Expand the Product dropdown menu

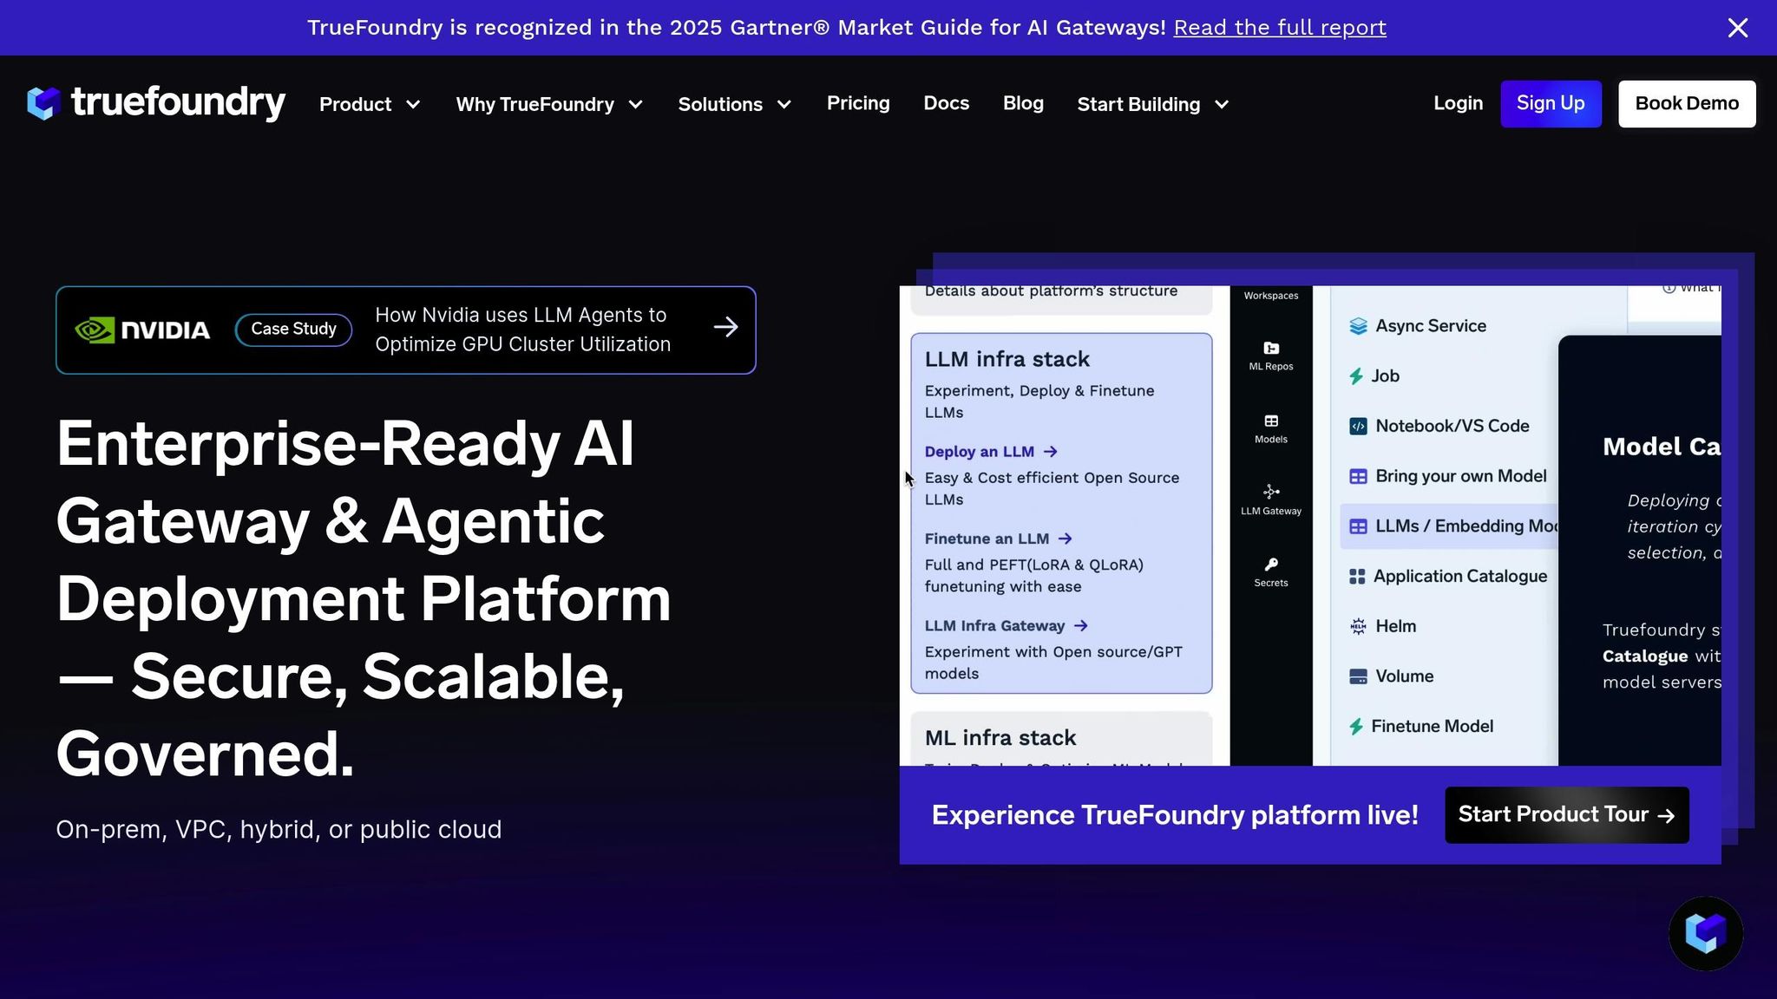click(370, 104)
